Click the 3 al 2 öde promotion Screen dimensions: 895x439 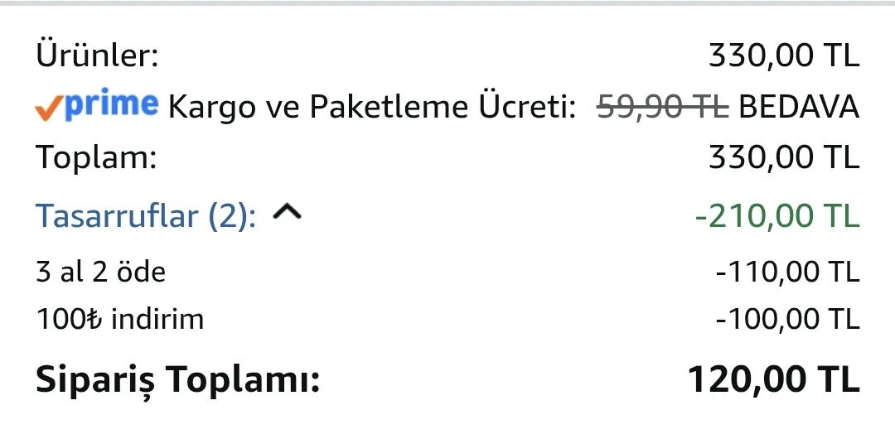pos(100,271)
